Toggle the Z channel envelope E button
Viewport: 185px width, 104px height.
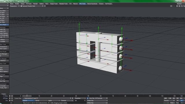coord(12,101)
